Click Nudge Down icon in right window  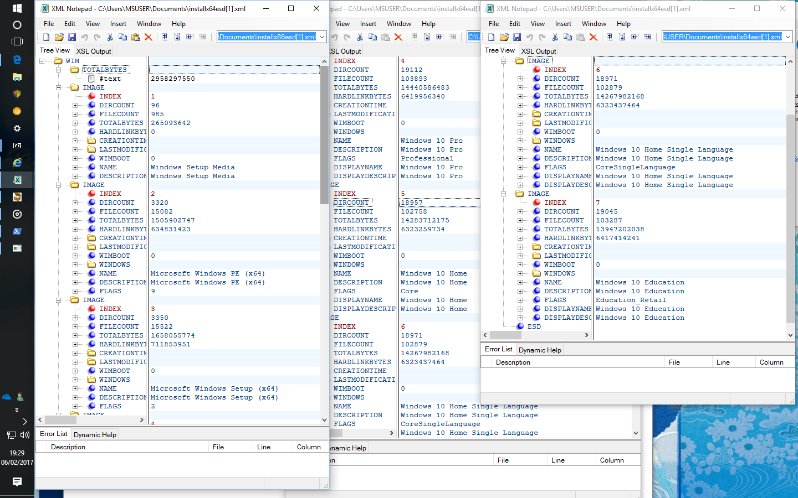[622, 37]
